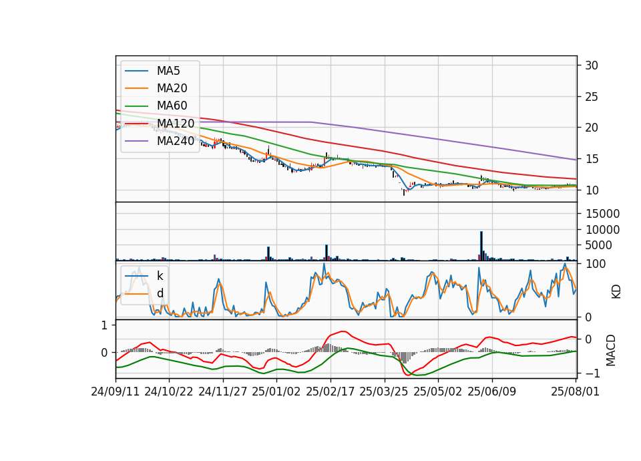
Task: Click the volume axis value 10000
Action: coord(602,230)
